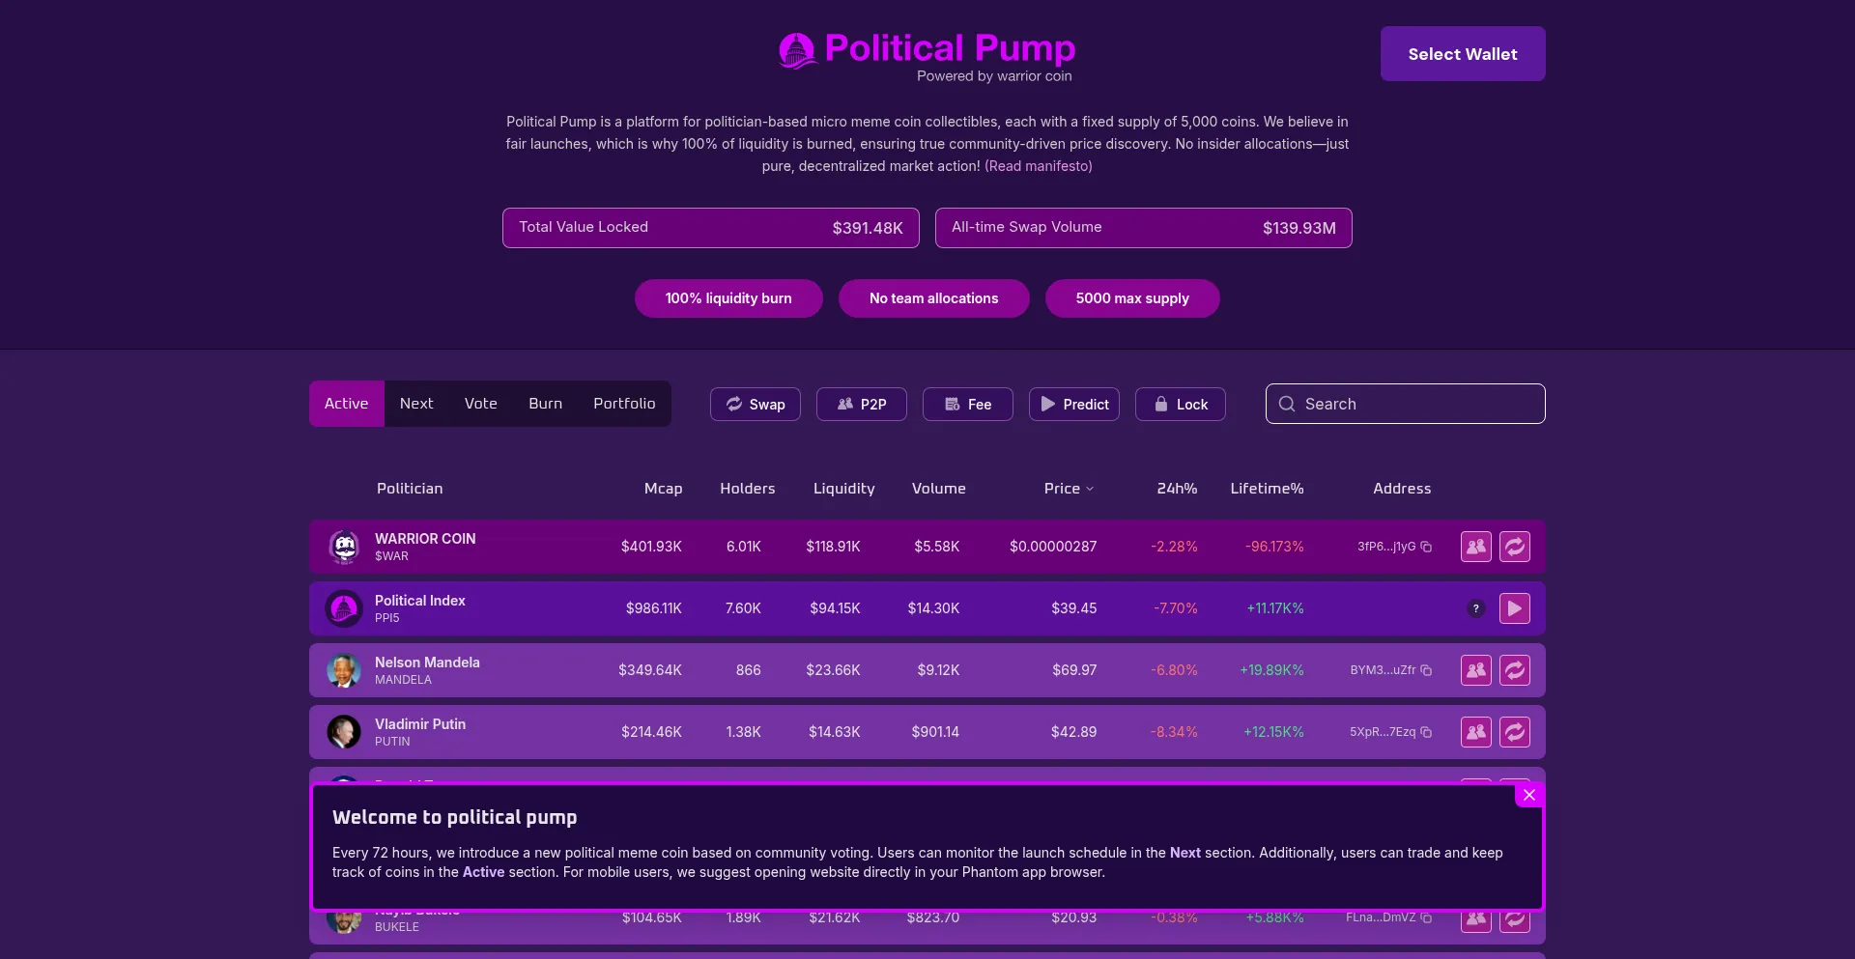Click the Select Wallet button
Viewport: 1855px width, 959px height.
coord(1462,53)
